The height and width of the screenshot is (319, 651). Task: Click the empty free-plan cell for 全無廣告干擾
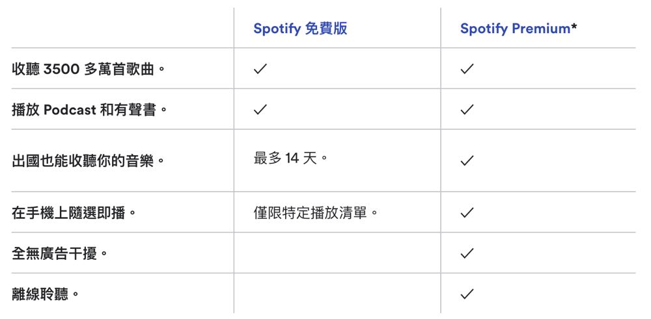click(x=337, y=253)
